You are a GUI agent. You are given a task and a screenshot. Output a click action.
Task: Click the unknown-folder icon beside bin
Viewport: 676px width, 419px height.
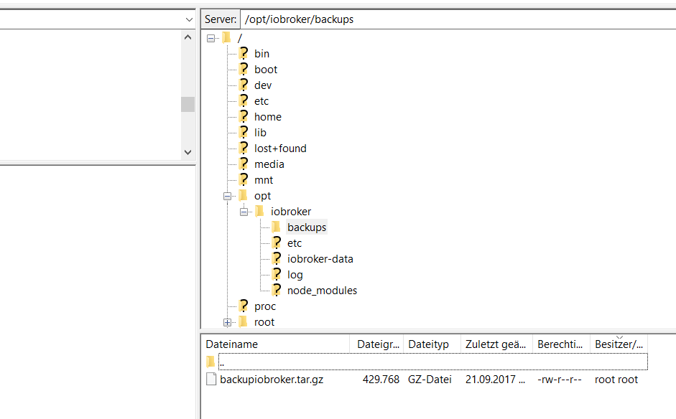pos(244,53)
